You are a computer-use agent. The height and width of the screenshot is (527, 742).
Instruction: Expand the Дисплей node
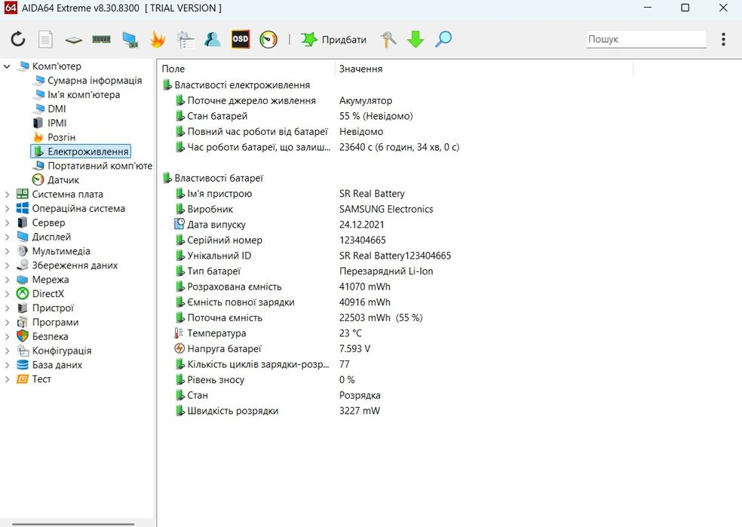(x=7, y=237)
